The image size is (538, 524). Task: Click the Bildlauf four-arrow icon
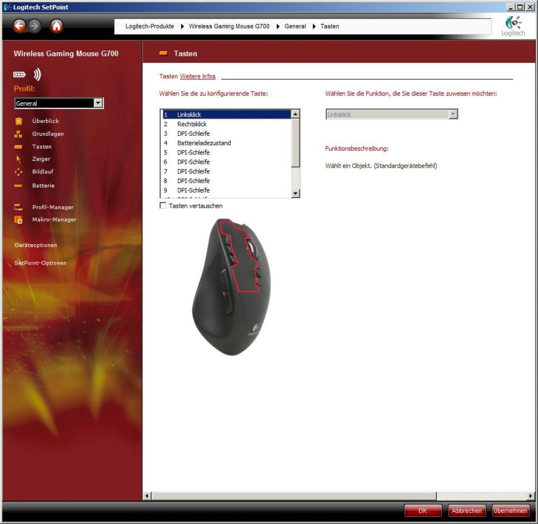[x=18, y=172]
